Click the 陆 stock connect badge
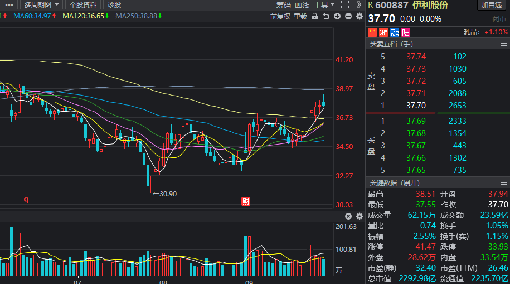The width and height of the screenshot is (510, 284). [x=406, y=32]
